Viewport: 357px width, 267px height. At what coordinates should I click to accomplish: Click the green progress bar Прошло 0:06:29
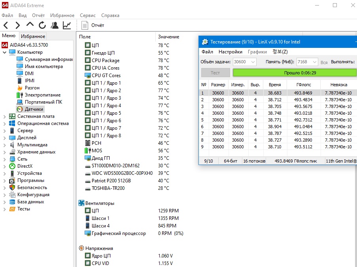point(295,73)
